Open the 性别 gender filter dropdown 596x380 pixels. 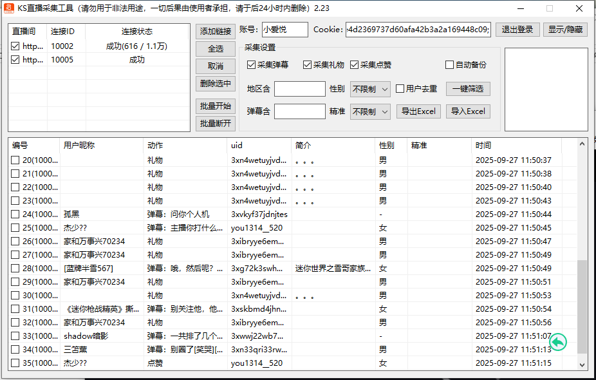click(370, 88)
